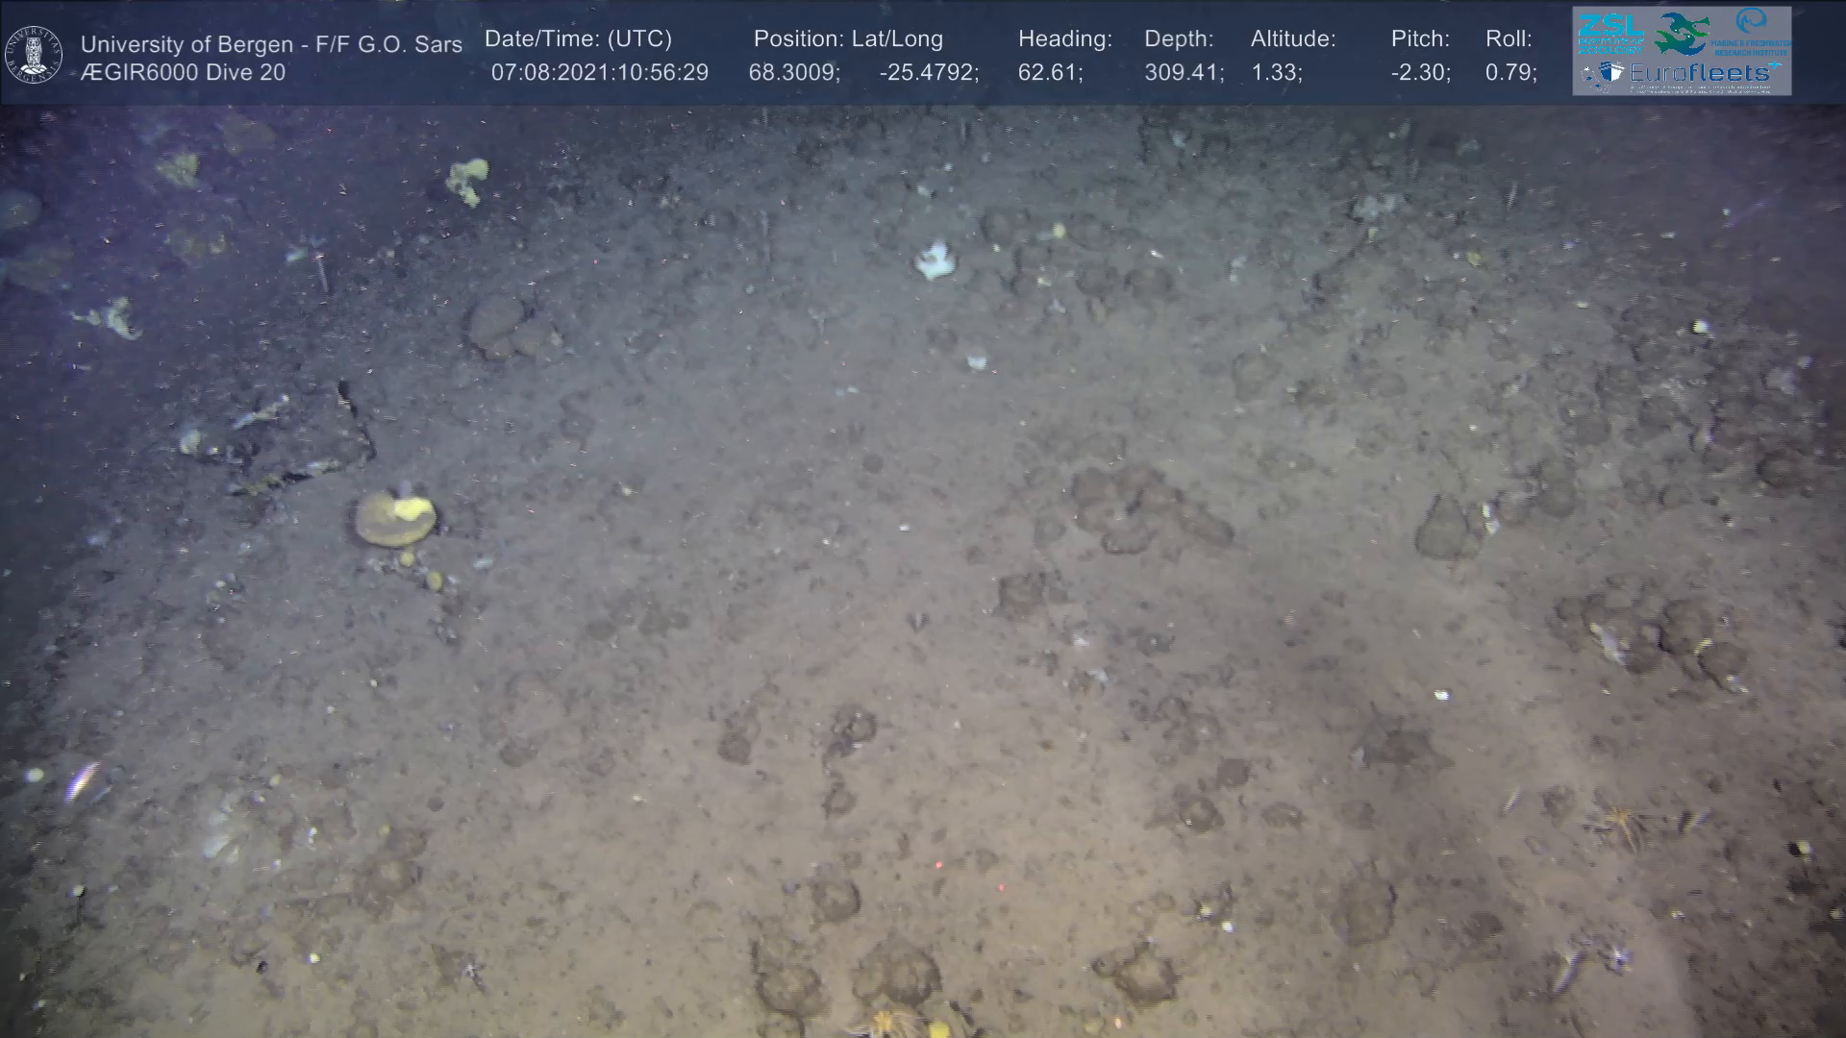The width and height of the screenshot is (1846, 1038).
Task: Click the timestamp value 07:08:2021:10:56:29
Action: tap(599, 73)
